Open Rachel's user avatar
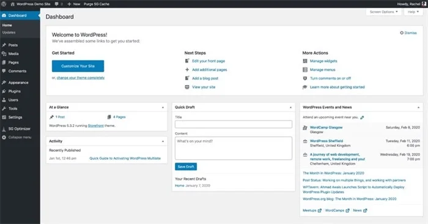 [424, 4]
